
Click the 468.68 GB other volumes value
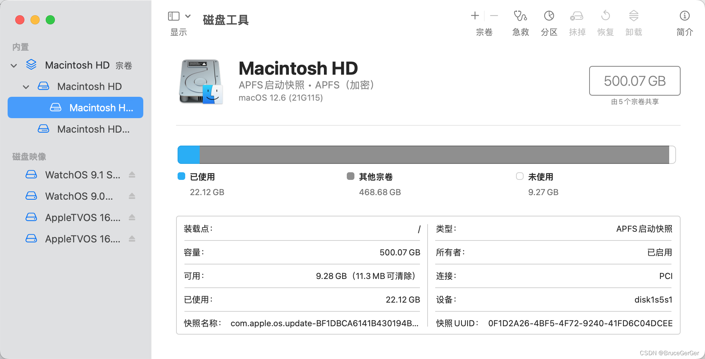(x=380, y=192)
